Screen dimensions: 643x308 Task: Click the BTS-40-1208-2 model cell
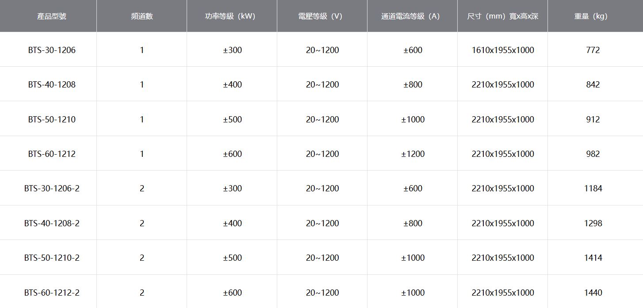tap(52, 223)
